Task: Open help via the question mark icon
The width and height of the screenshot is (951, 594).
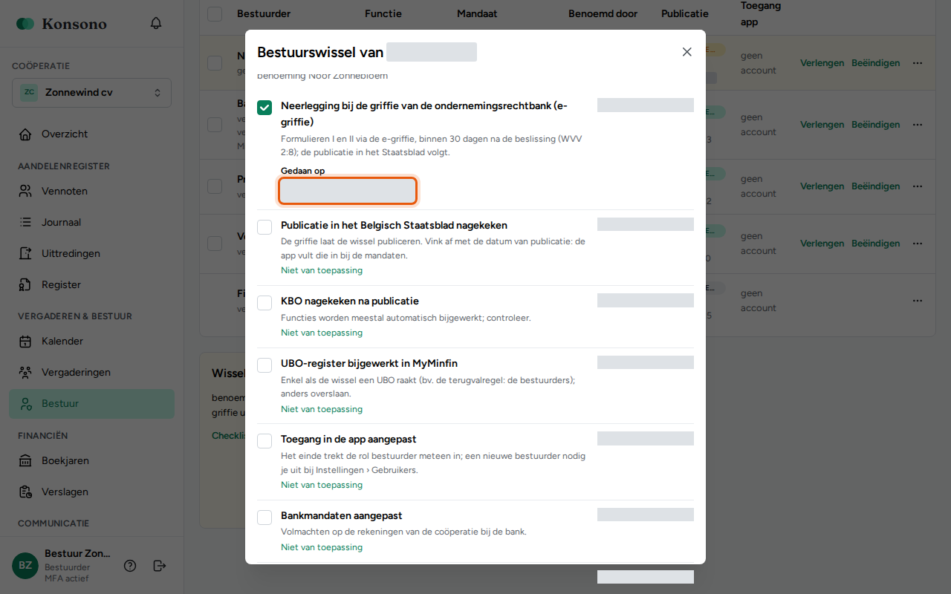Action: [130, 566]
